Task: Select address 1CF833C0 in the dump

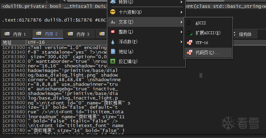Action: point(14,61)
